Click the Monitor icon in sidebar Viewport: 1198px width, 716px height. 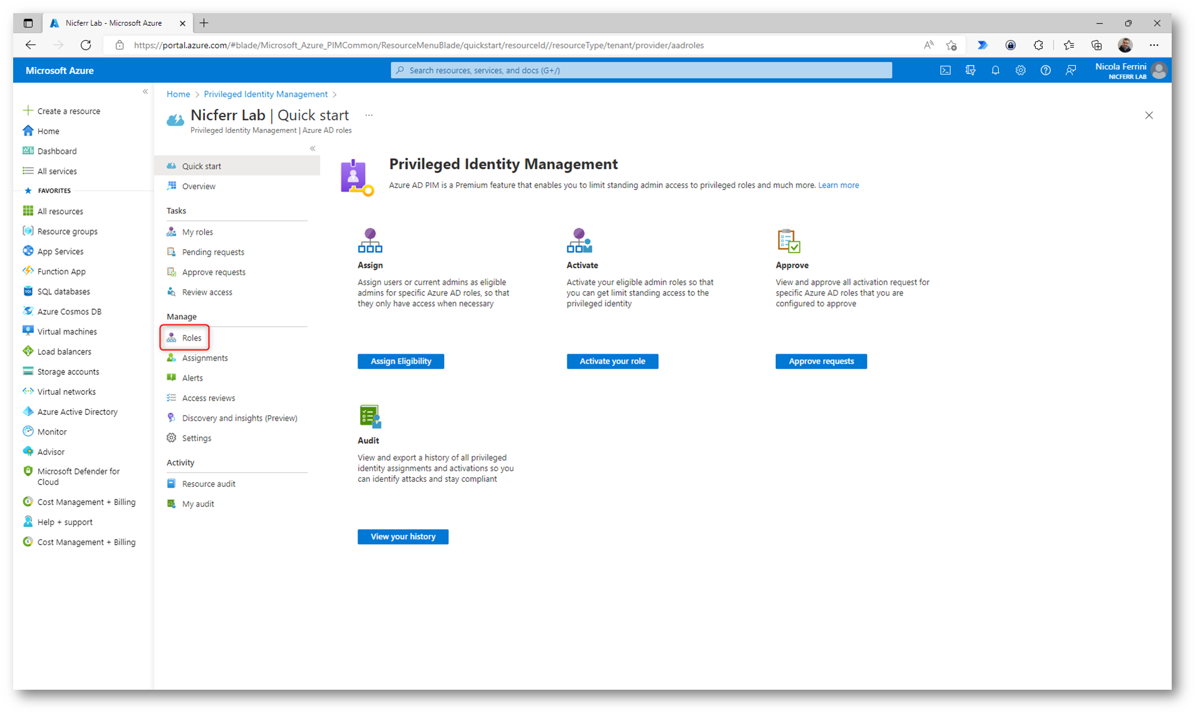click(x=28, y=431)
